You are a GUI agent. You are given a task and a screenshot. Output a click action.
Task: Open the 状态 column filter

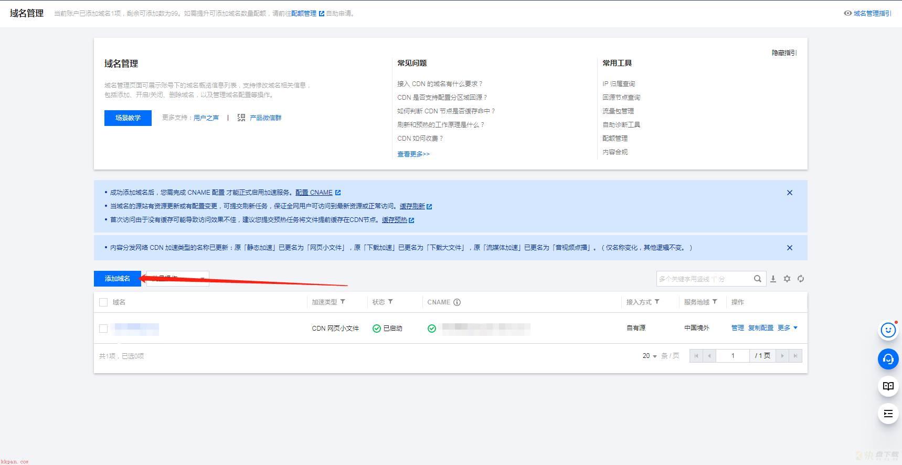tap(390, 302)
